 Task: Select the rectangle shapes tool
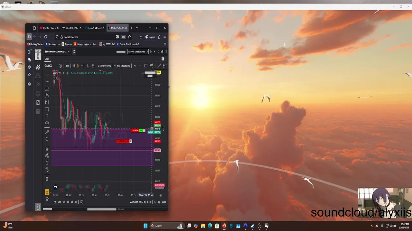pos(47,109)
